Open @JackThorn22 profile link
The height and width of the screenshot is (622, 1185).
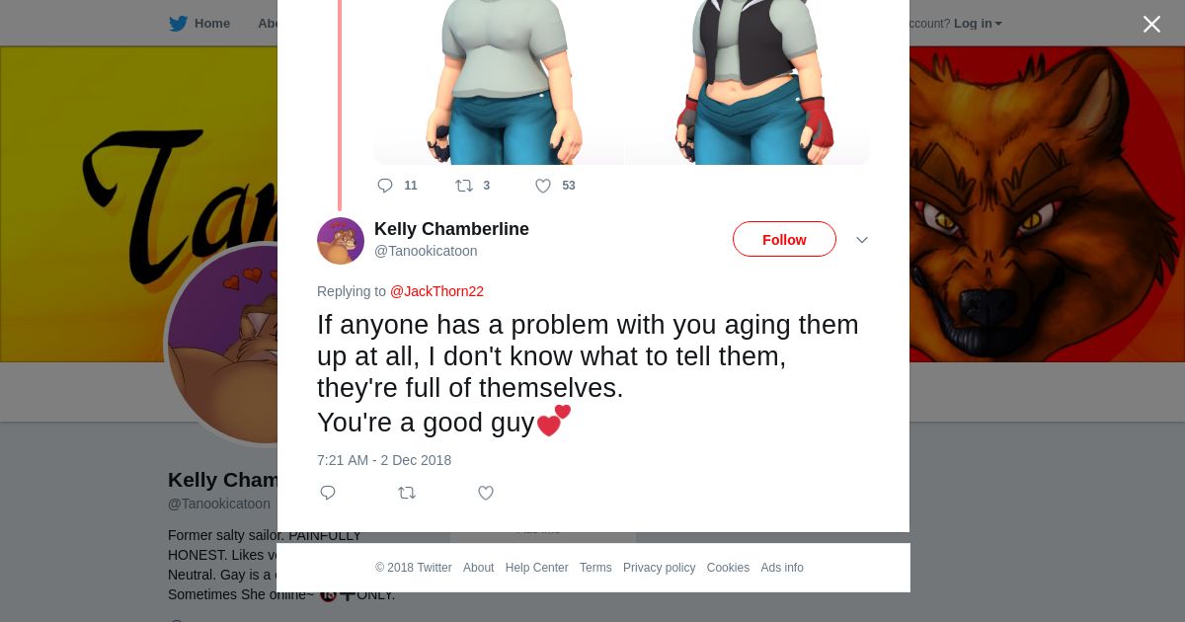tap(436, 291)
